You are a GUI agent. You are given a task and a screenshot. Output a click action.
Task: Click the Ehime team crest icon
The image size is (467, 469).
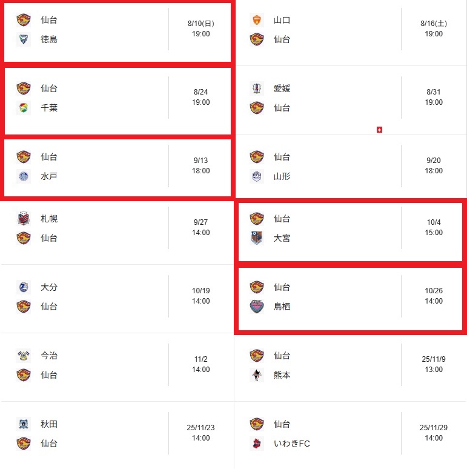click(257, 88)
